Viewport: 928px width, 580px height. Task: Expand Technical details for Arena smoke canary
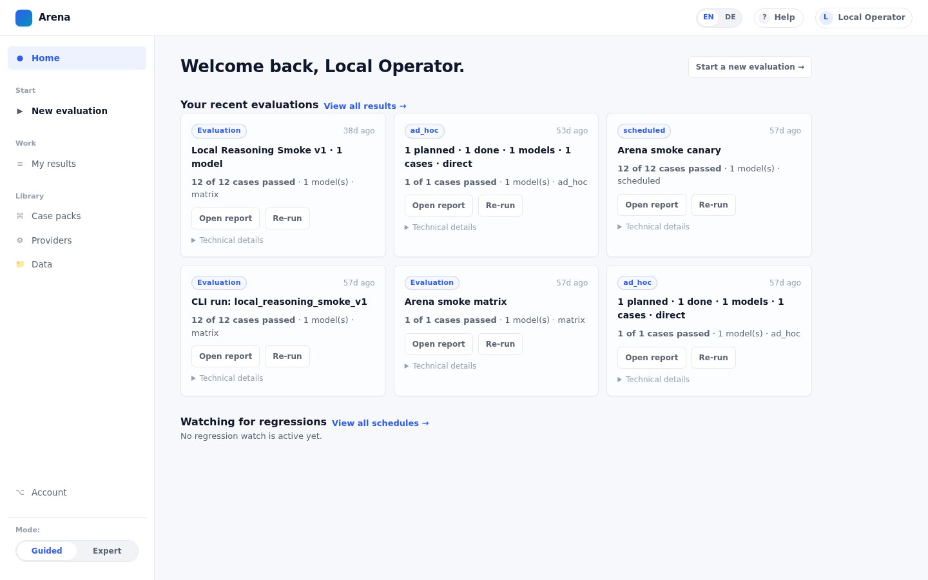[x=653, y=227]
